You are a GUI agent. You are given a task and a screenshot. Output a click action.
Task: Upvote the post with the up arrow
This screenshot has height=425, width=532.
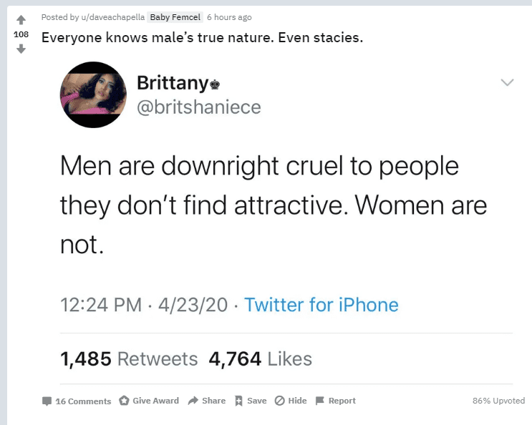click(21, 19)
